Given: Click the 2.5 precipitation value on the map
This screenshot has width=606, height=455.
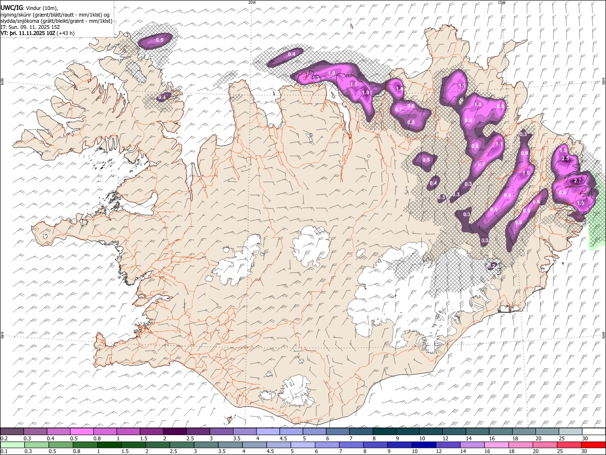Looking at the screenshot, I should pos(565,159).
